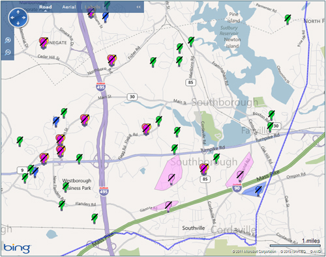Pan the map right with compass arrow
This screenshot has width=326, height=257.
[x=23, y=18]
